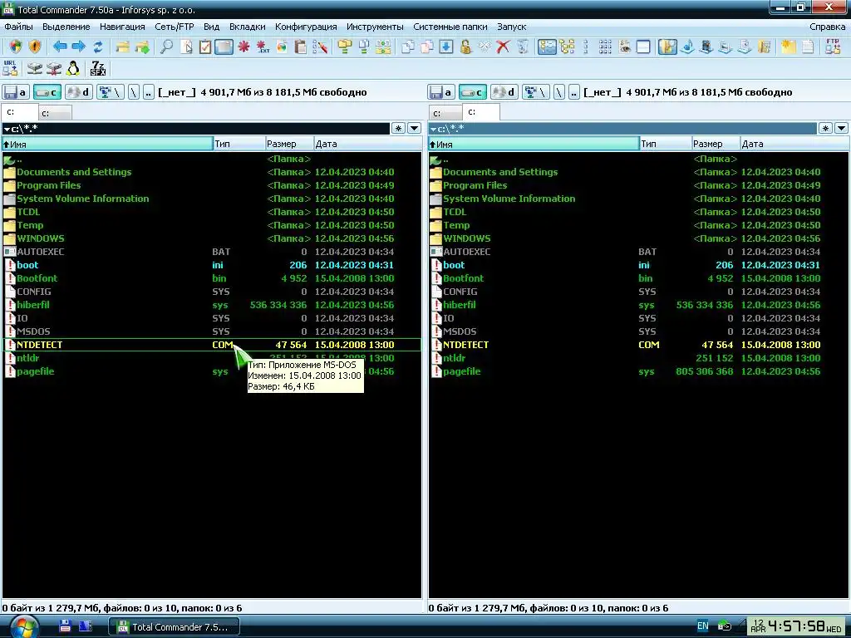Click the recycle bin toolbar icon
This screenshot has height=638, width=851.
522,47
